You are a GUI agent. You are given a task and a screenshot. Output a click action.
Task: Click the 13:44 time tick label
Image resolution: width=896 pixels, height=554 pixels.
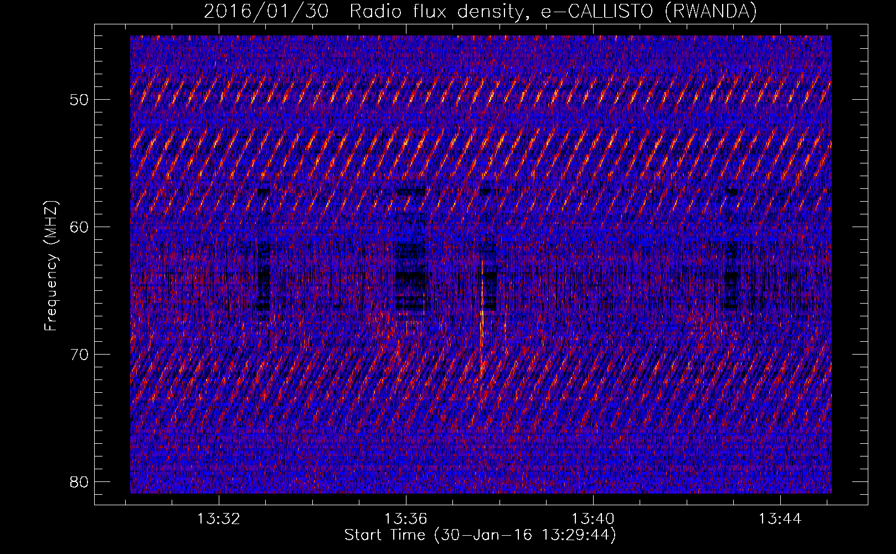[x=780, y=519]
